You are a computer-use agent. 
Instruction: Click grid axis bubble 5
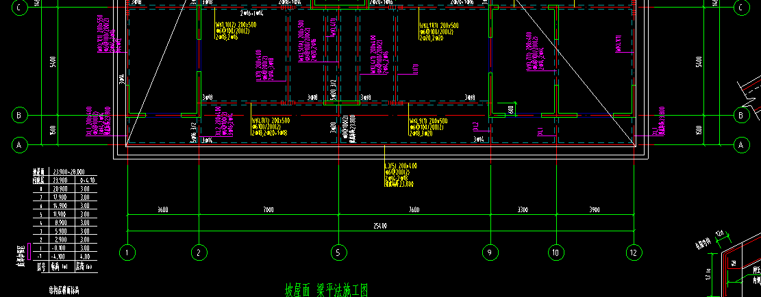pyautogui.click(x=338, y=253)
